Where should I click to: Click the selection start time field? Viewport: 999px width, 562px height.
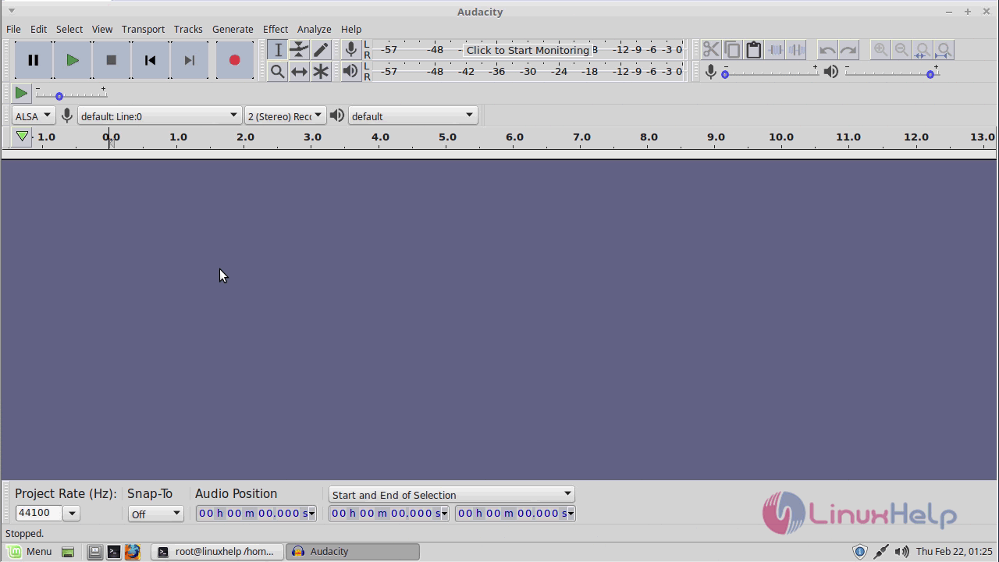pyautogui.click(x=384, y=513)
